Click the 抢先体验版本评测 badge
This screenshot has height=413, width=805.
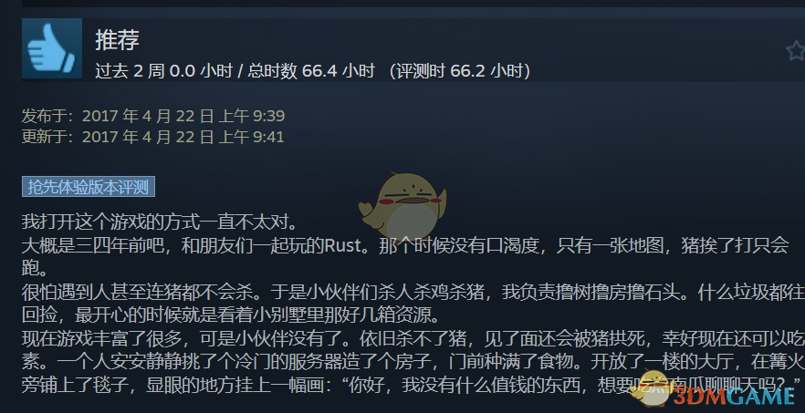tap(89, 187)
